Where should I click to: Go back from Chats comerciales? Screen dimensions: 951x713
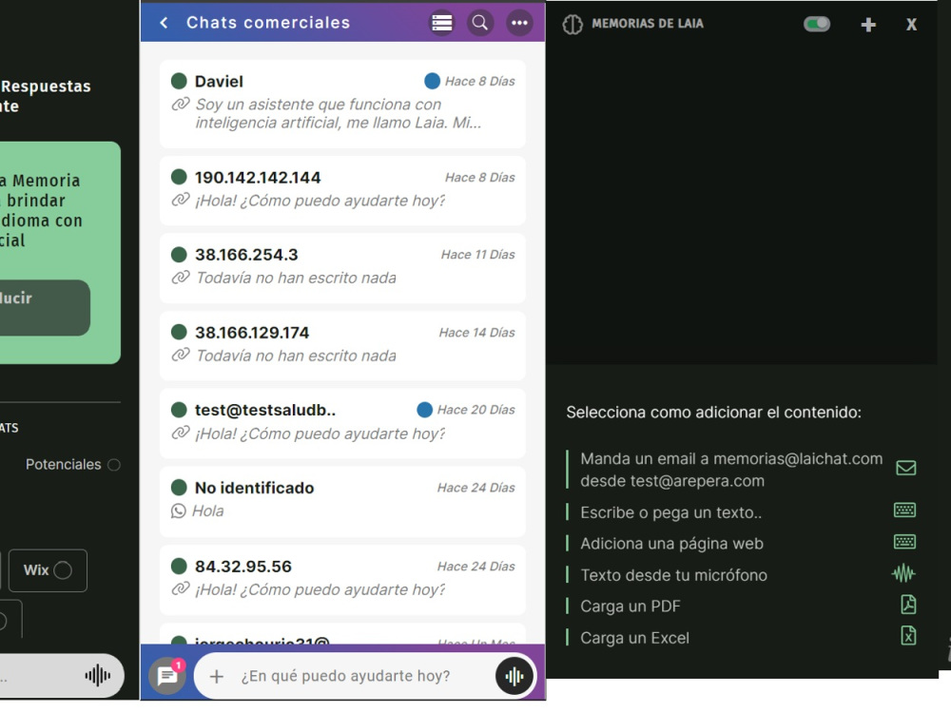click(164, 23)
